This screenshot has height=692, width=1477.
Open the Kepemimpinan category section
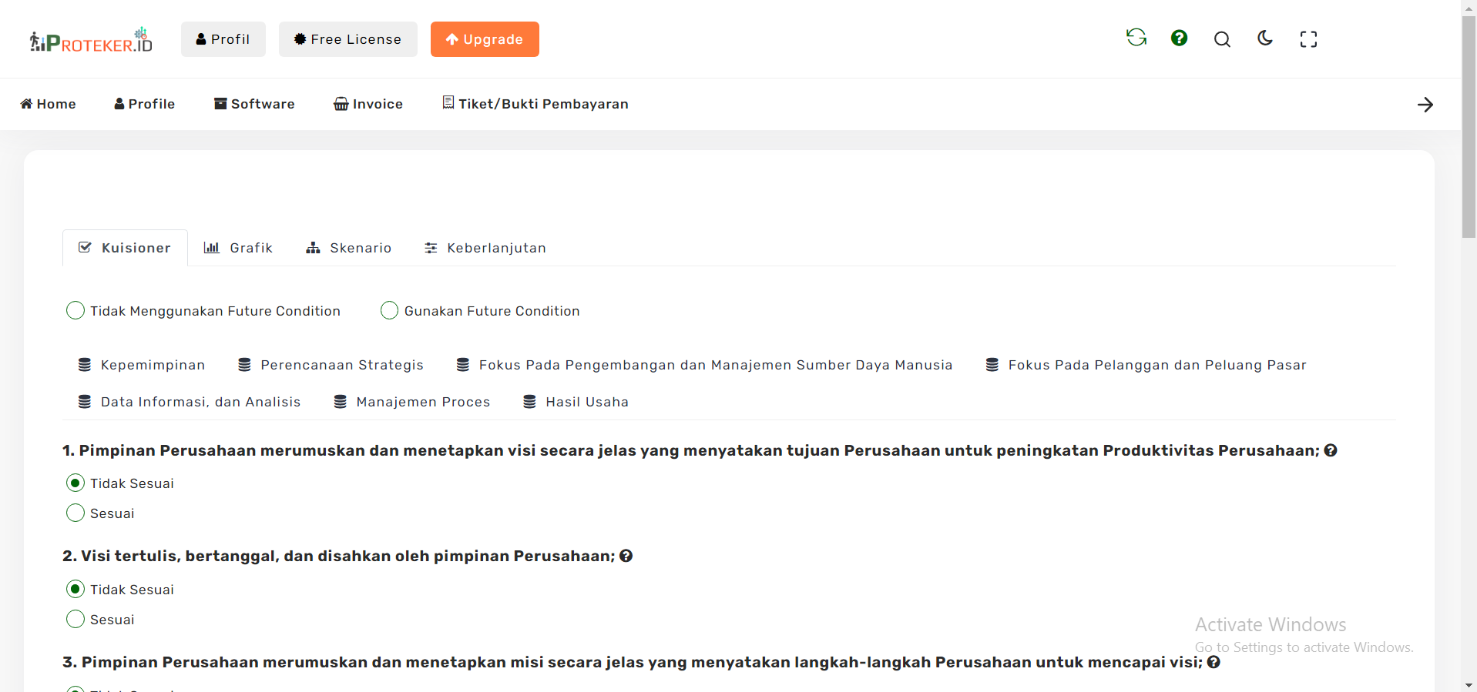(142, 365)
